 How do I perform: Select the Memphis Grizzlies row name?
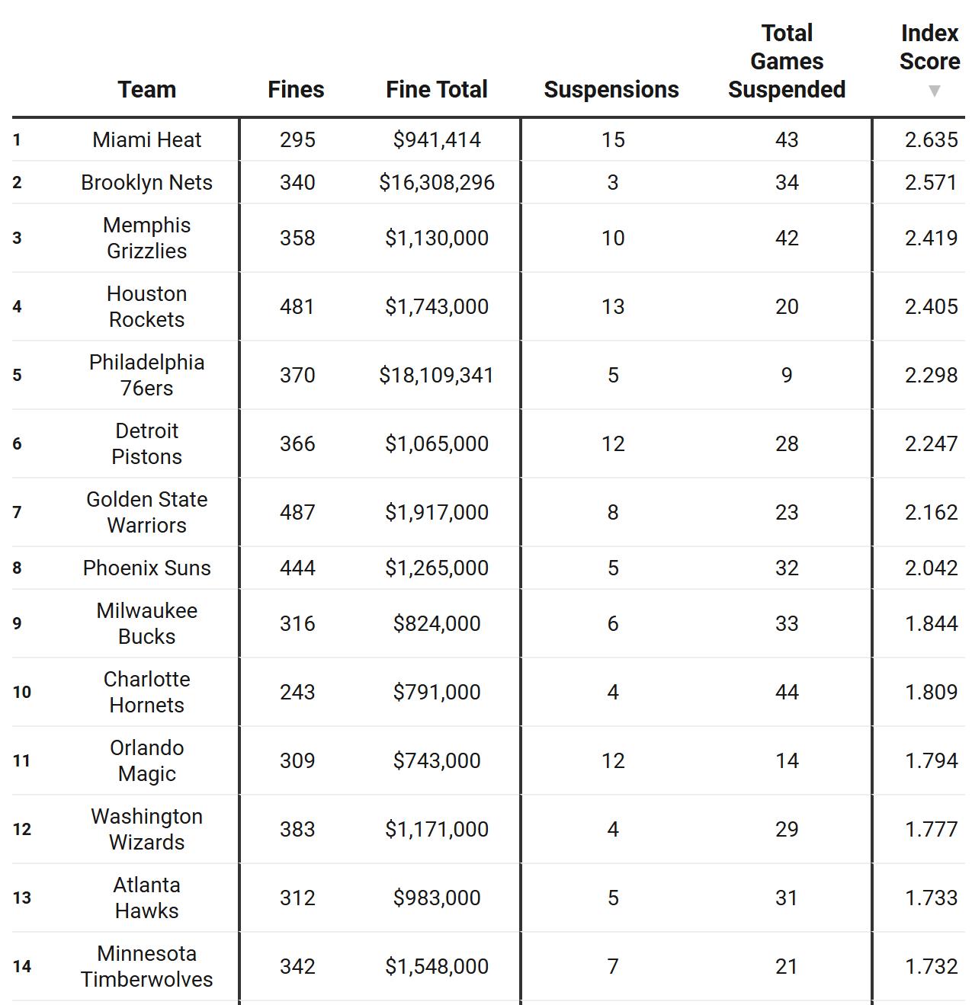pyautogui.click(x=146, y=238)
